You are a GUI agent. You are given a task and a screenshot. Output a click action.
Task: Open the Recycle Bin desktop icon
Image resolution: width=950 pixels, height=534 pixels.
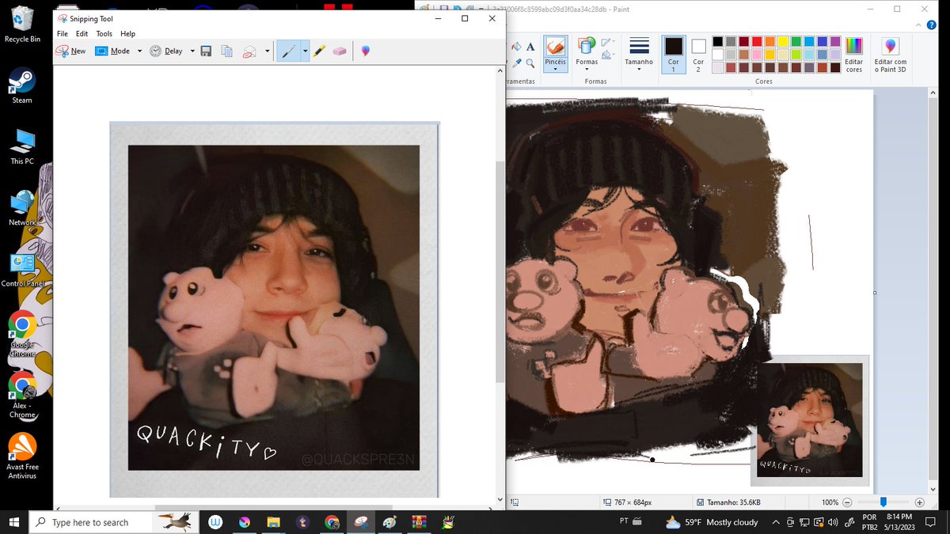point(22,25)
